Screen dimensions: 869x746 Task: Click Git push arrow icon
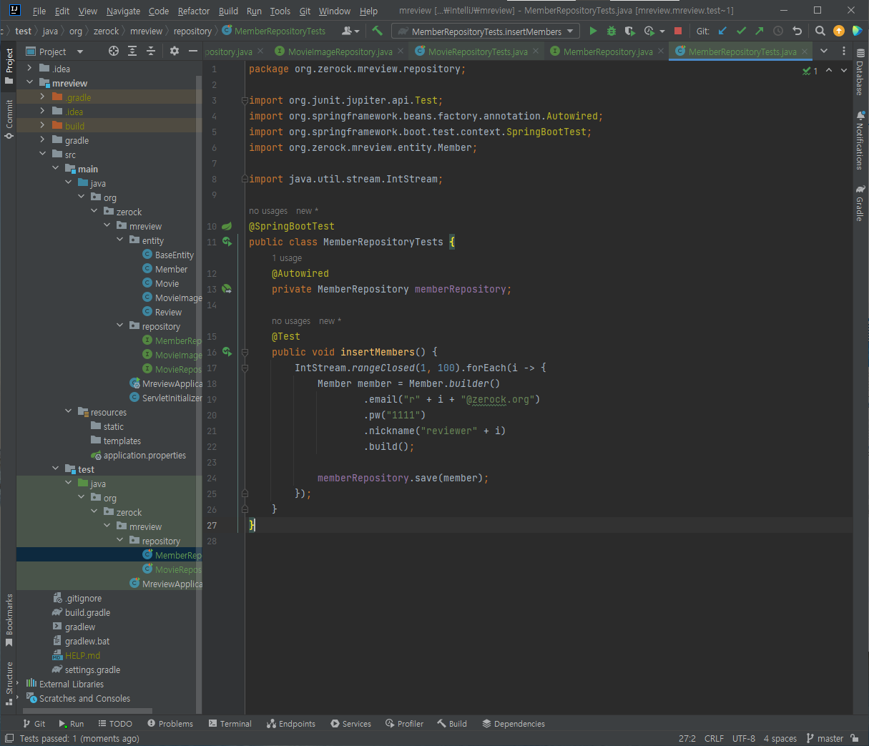(x=760, y=31)
